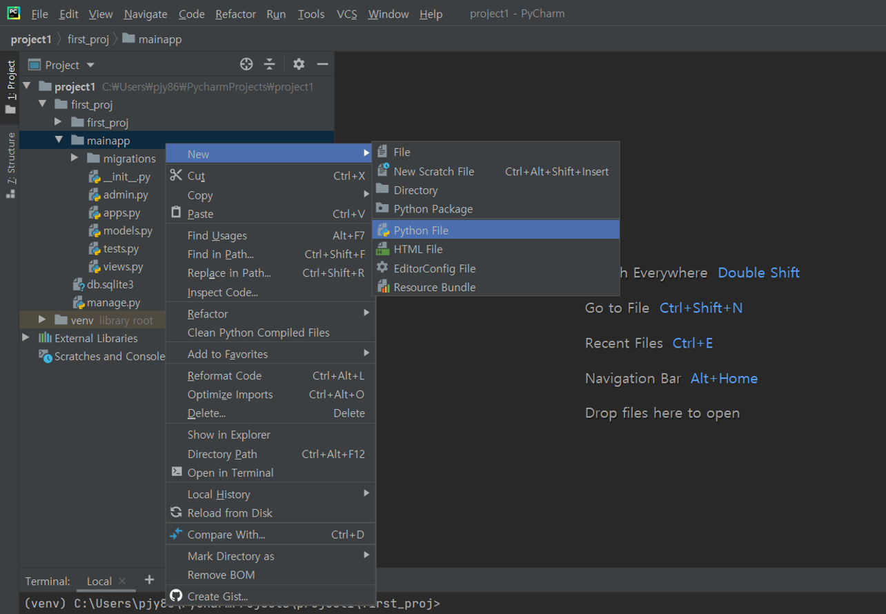Choose Reformat Code from context menu
886x614 pixels.
tap(270, 375)
